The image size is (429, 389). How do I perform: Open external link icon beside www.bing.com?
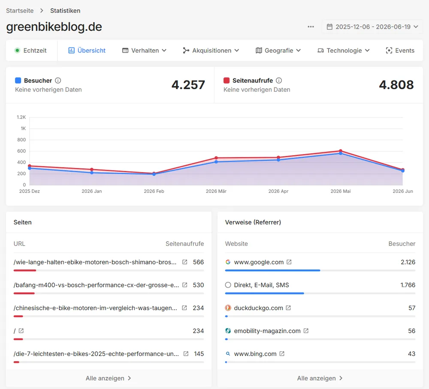click(x=282, y=354)
